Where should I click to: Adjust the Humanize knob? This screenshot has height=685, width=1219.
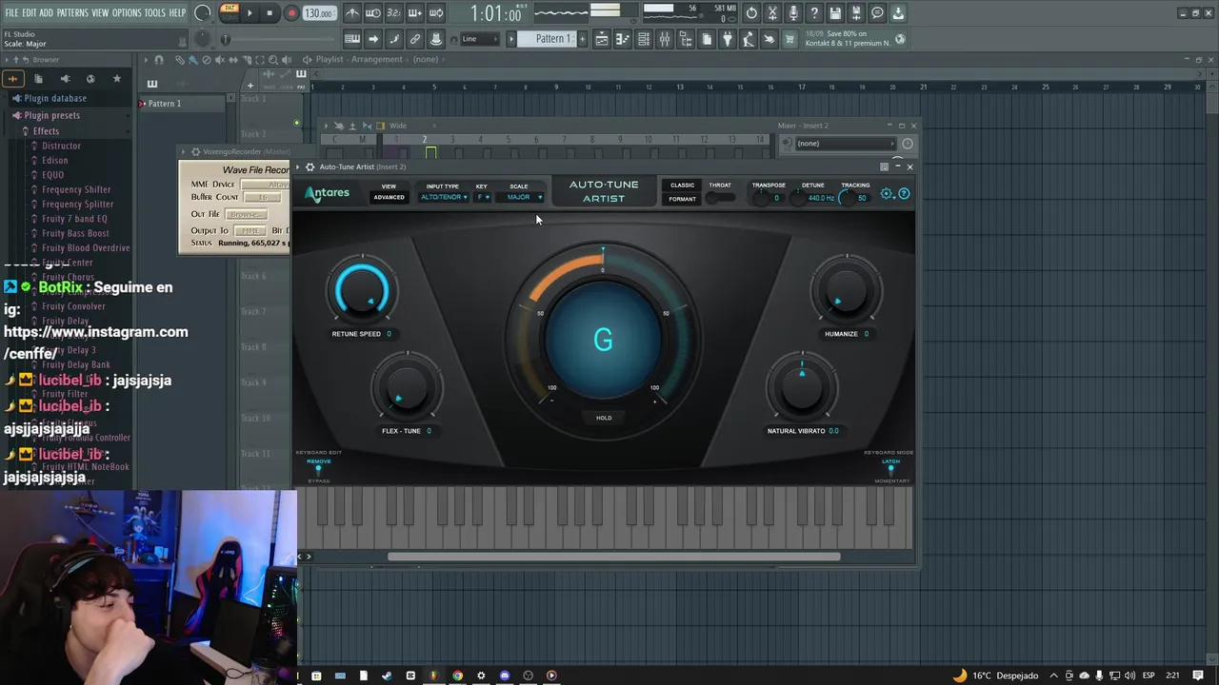846,291
